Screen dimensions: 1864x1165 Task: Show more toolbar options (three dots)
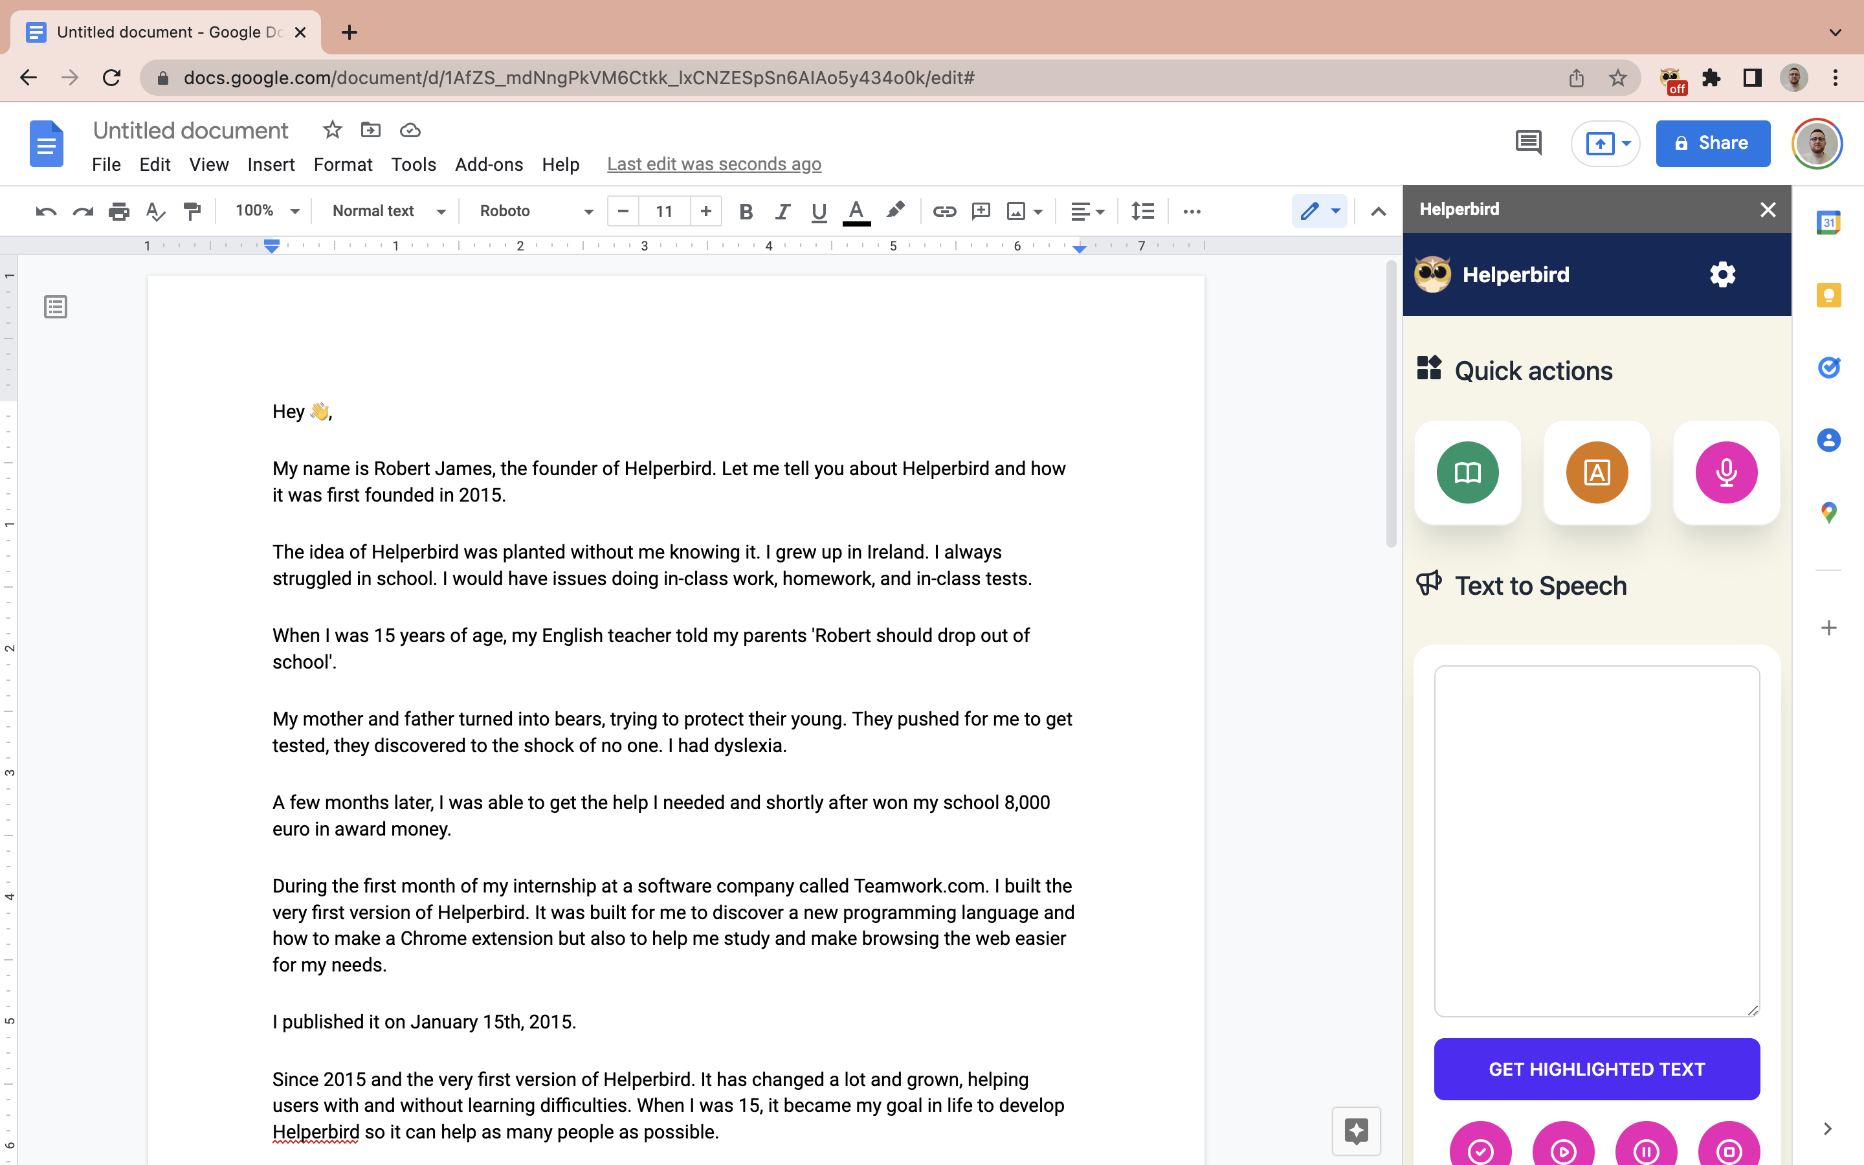1192,211
